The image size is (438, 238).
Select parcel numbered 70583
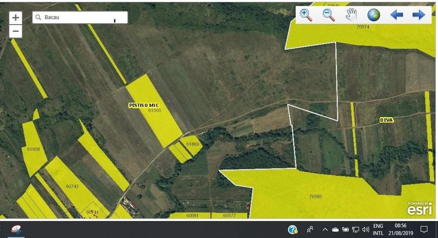click(315, 196)
